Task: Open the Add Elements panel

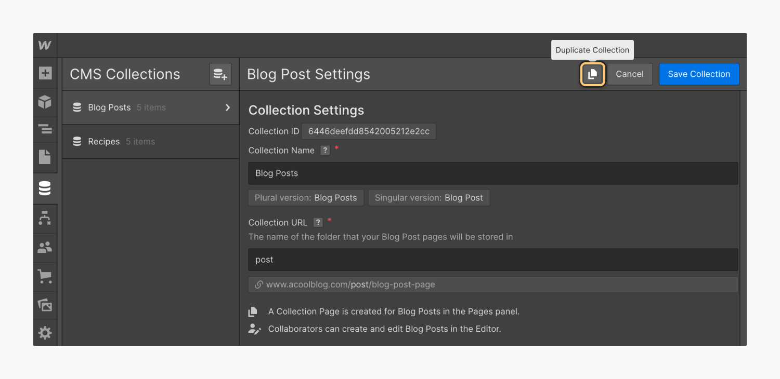Action: pyautogui.click(x=45, y=73)
